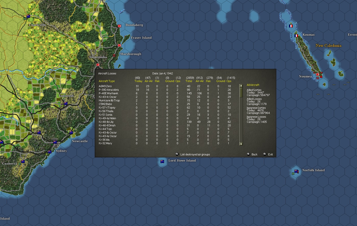Click the red ground unit icon at Noumea

pos(321,77)
